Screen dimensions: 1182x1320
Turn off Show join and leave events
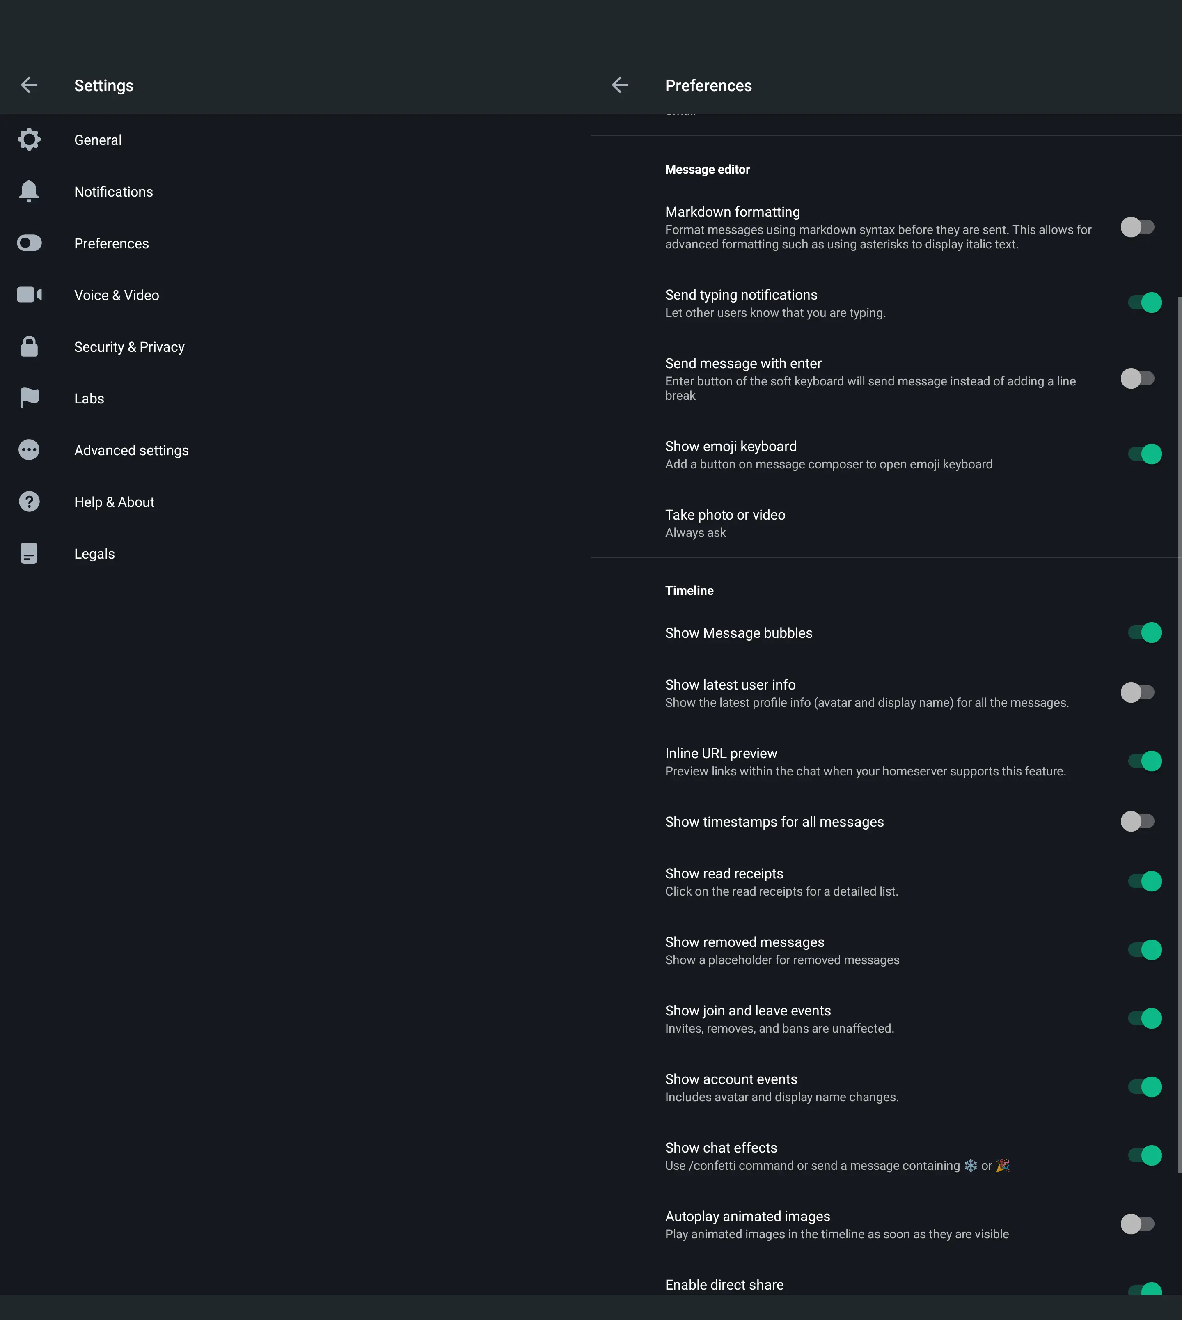coord(1145,1019)
